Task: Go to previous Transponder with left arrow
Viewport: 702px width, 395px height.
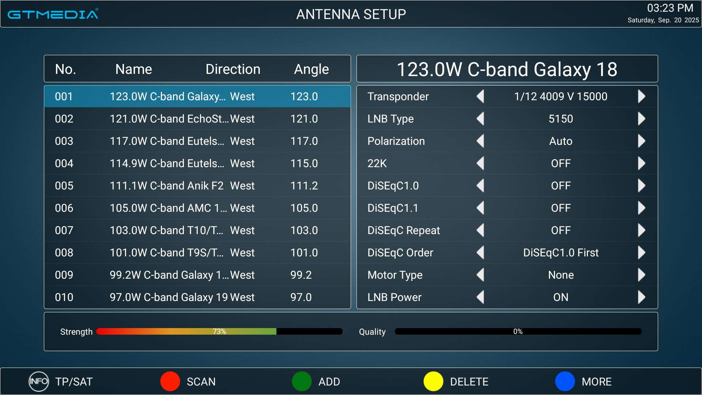Action: pyautogui.click(x=480, y=97)
